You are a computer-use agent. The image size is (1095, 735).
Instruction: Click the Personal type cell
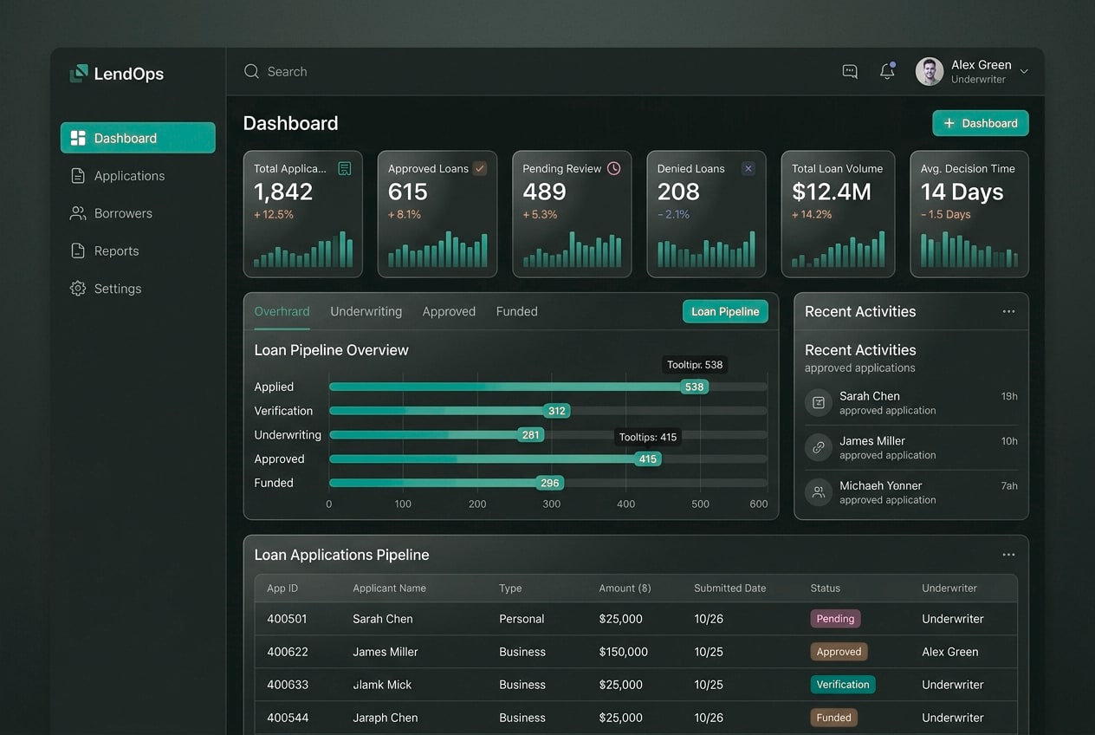[x=522, y=619]
